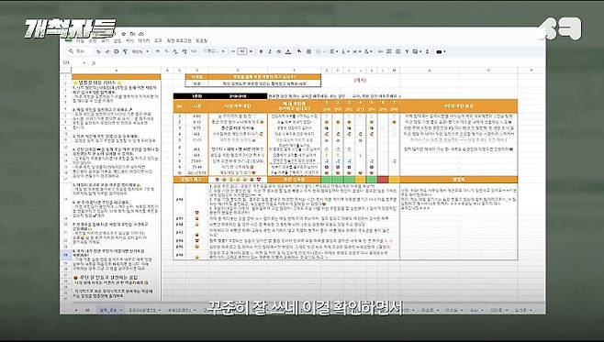This screenshot has height=342, width=604.
Task: Select the paint format tool
Action: pyautogui.click(x=125, y=51)
